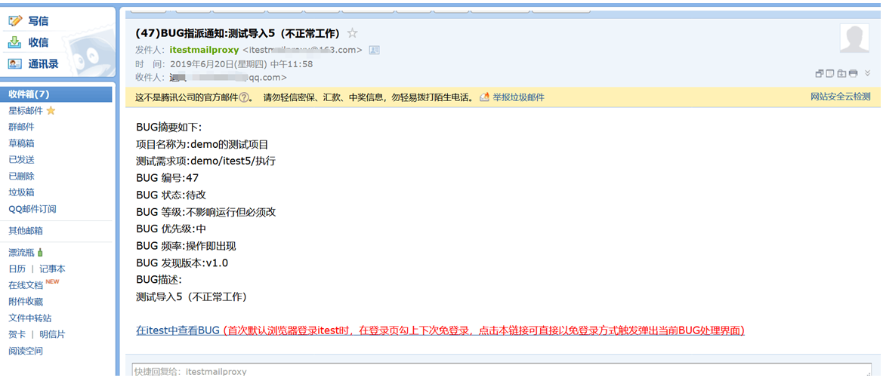Click the text BUG 编号:47
883x384 pixels.
tap(167, 178)
